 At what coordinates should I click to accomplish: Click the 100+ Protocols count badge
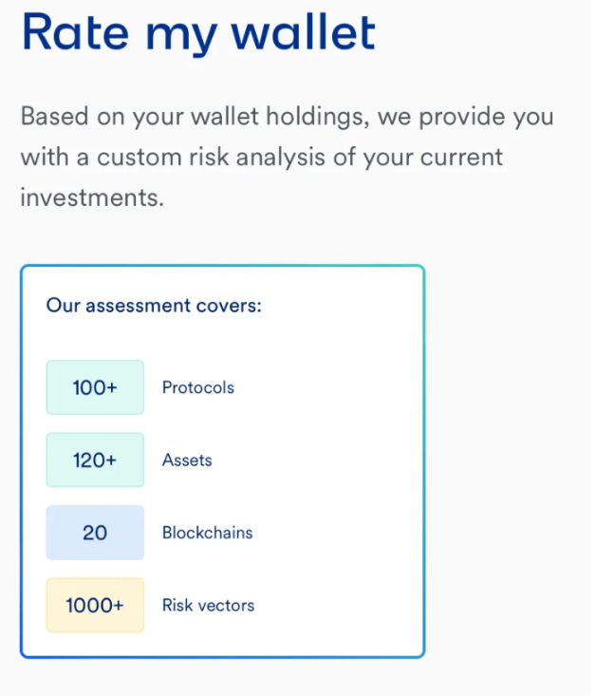tap(95, 387)
